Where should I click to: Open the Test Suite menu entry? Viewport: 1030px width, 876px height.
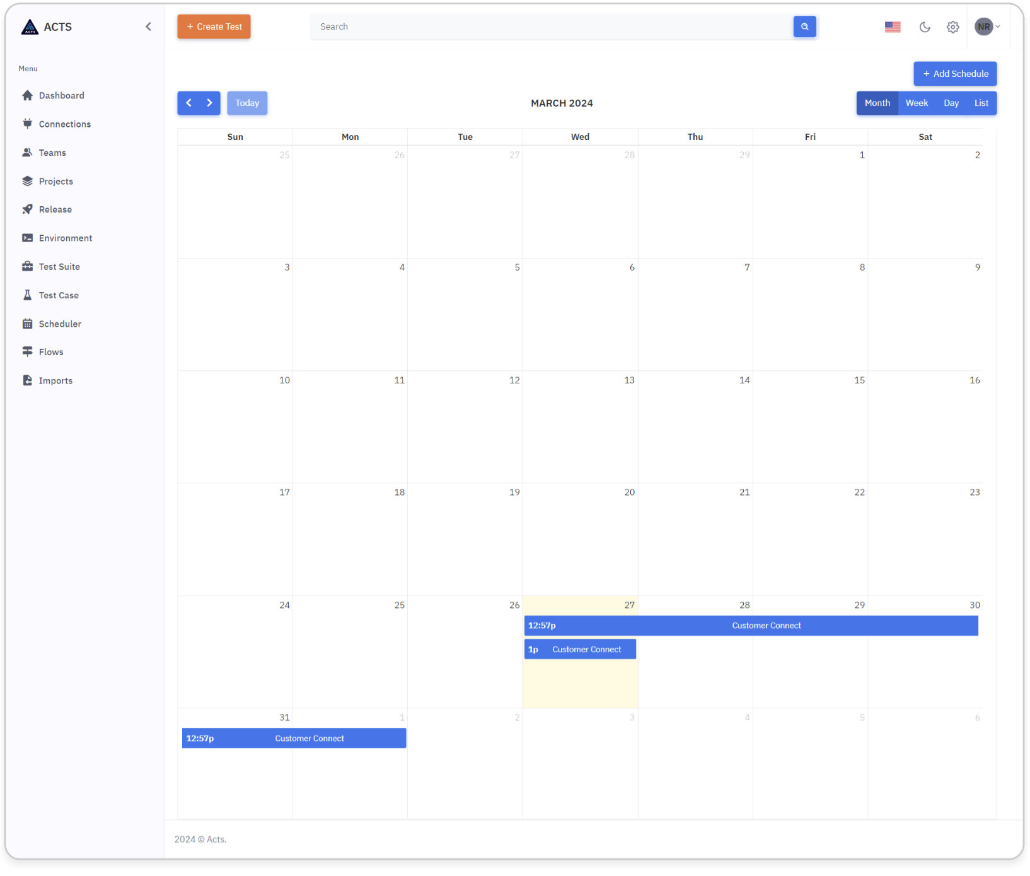(x=59, y=267)
